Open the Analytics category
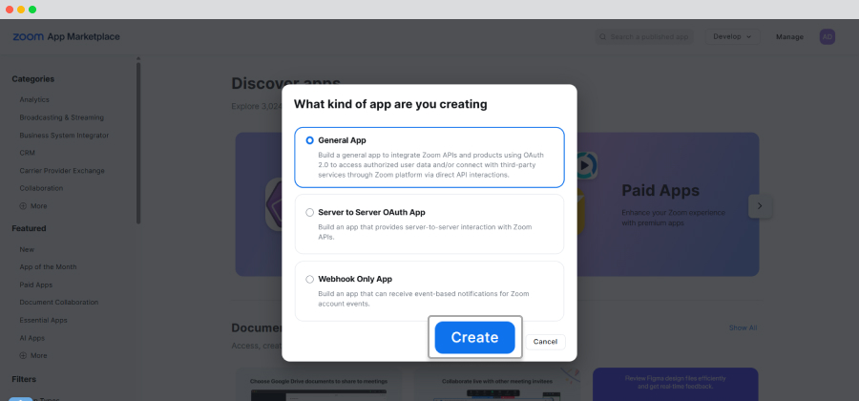 click(34, 99)
